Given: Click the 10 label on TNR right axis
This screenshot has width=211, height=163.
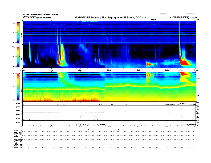Looking at the screenshot, I should click(x=198, y=95).
